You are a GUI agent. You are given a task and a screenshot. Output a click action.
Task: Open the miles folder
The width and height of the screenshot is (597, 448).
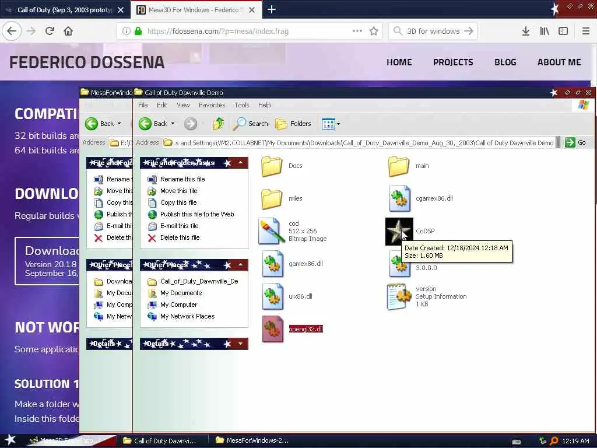click(272, 199)
